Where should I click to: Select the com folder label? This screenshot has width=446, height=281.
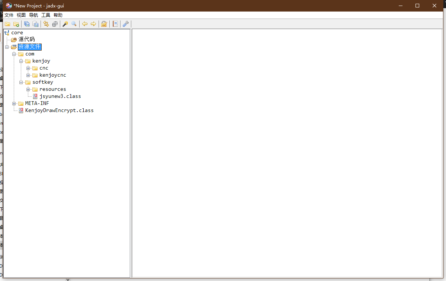pos(30,54)
